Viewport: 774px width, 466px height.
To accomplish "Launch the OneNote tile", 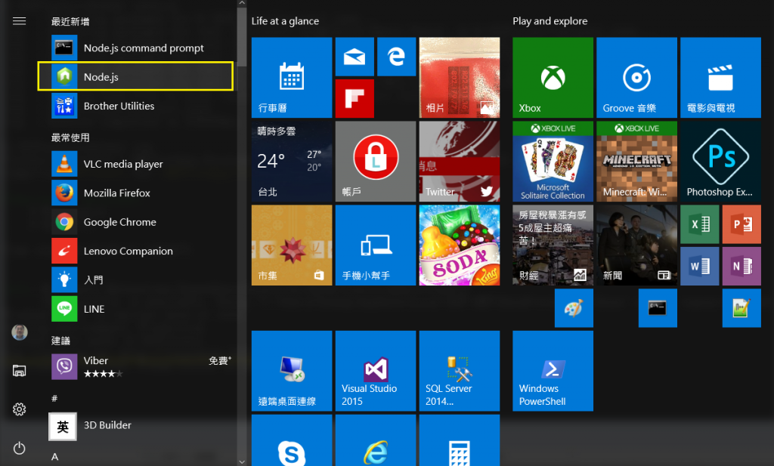I will coord(741,267).
